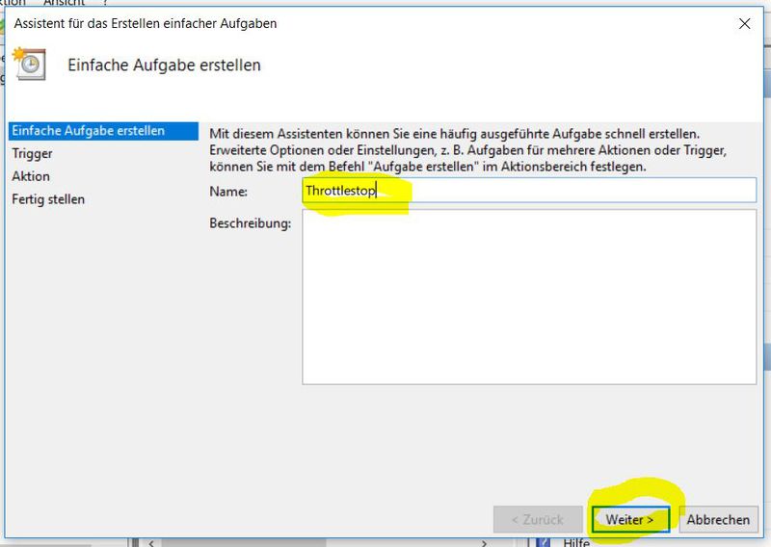Open the partially hidden Aktion menu
The image size is (771, 547).
[13, 3]
